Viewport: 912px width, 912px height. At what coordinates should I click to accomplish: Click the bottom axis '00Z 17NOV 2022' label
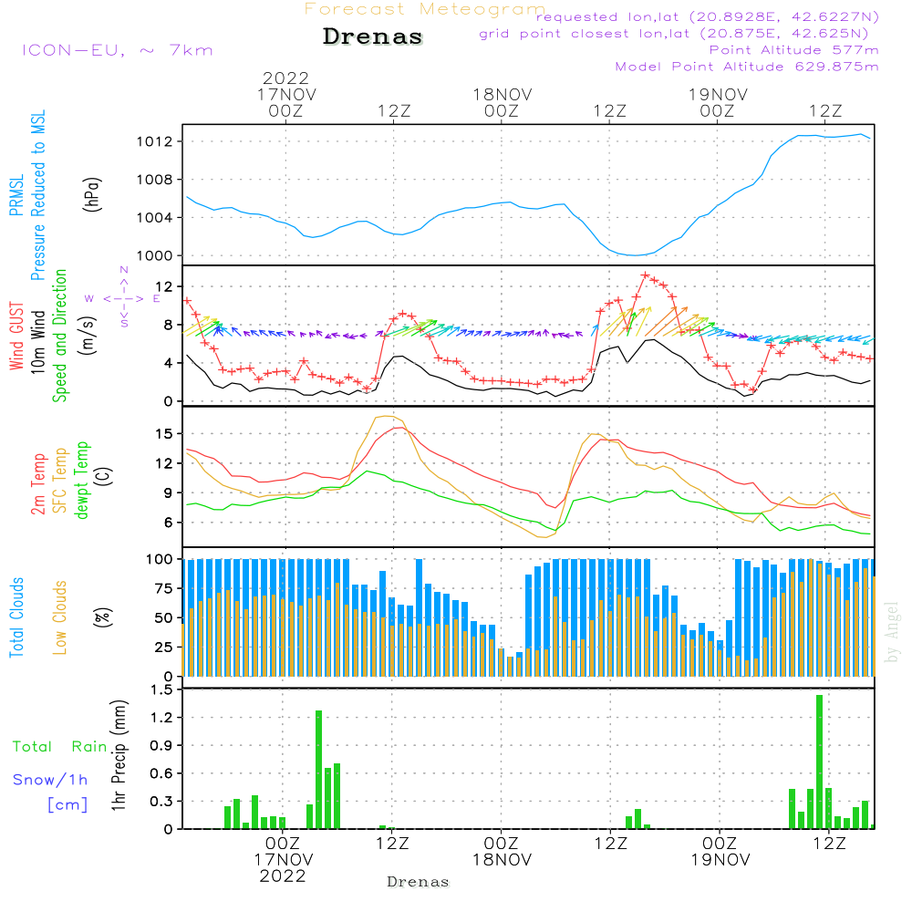283,860
